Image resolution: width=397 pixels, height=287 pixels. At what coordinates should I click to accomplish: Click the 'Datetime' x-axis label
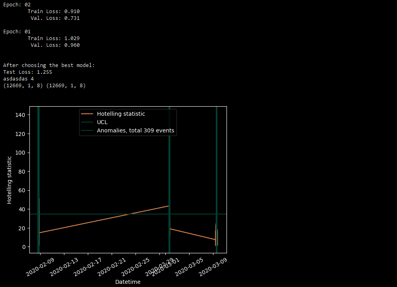pyautogui.click(x=128, y=282)
